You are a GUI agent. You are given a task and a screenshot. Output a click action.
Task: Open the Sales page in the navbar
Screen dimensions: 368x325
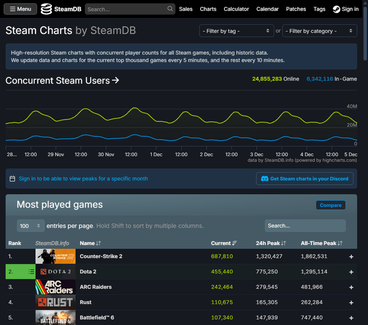pos(186,9)
